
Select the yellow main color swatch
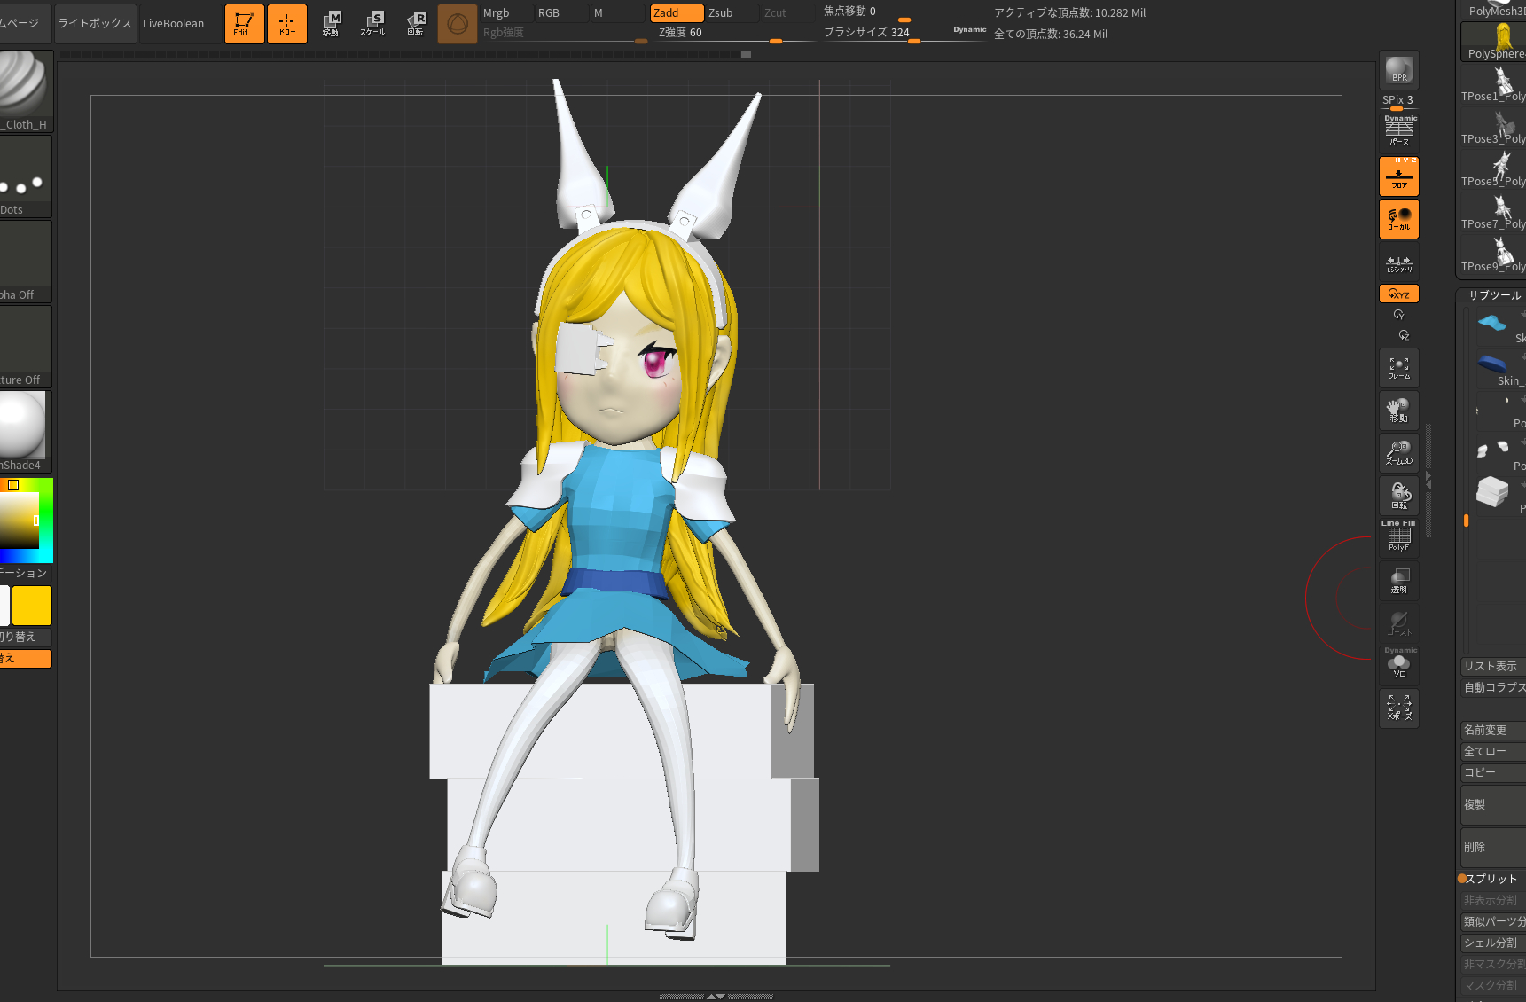click(x=32, y=606)
